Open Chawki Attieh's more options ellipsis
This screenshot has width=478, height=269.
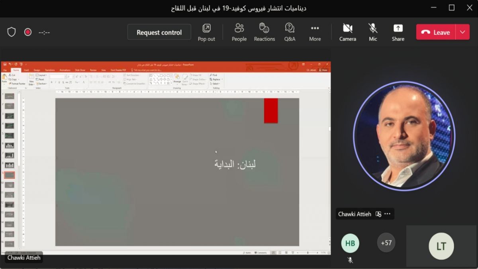click(388, 214)
